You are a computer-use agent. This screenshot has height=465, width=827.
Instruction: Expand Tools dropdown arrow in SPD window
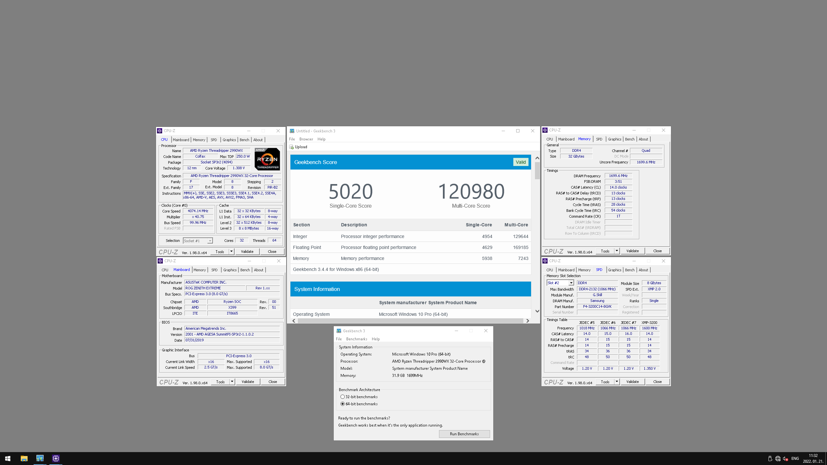point(617,381)
